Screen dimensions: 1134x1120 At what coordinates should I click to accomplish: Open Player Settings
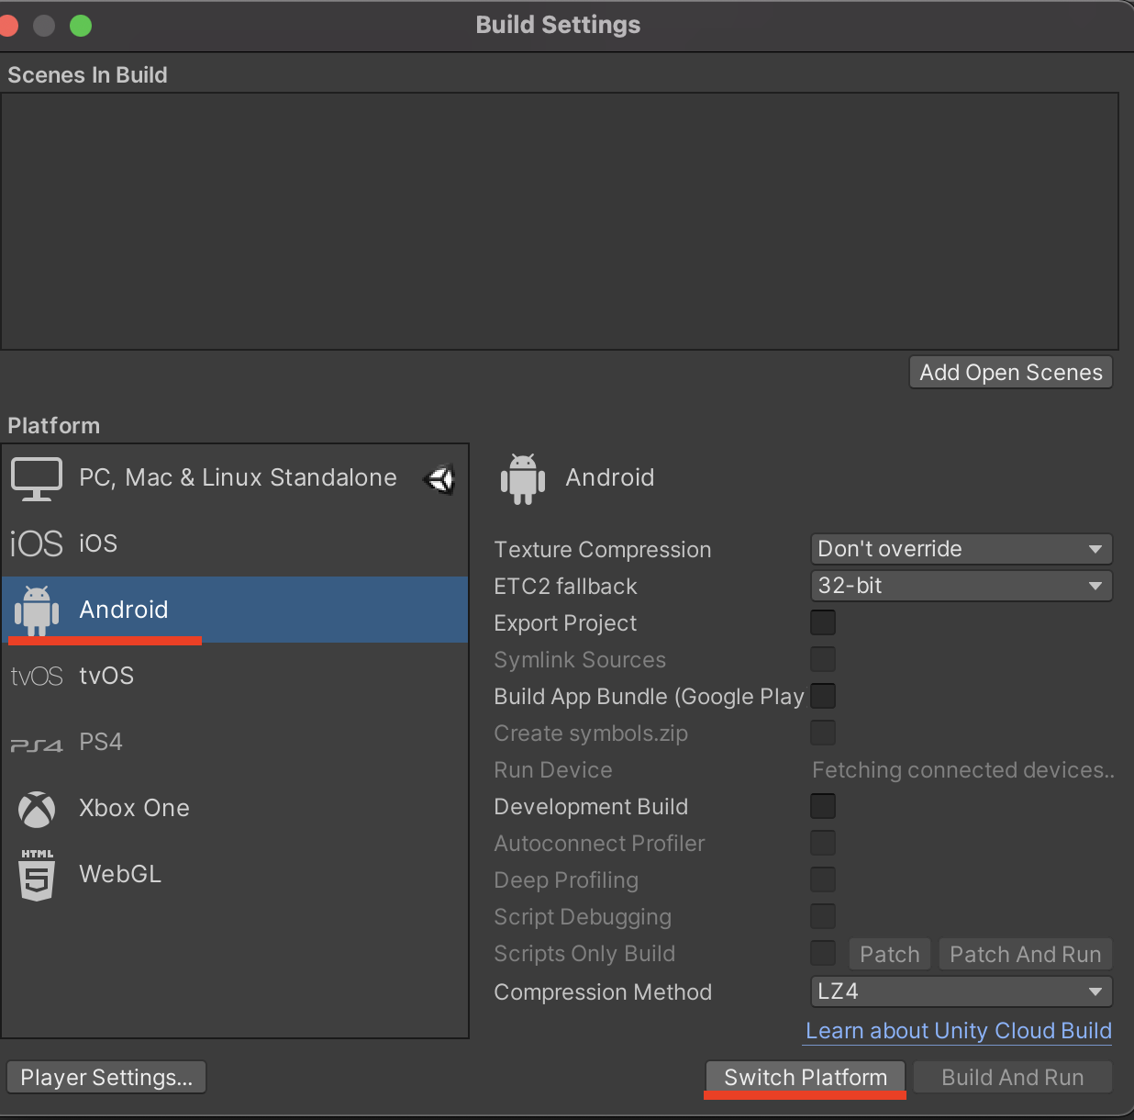(106, 1077)
